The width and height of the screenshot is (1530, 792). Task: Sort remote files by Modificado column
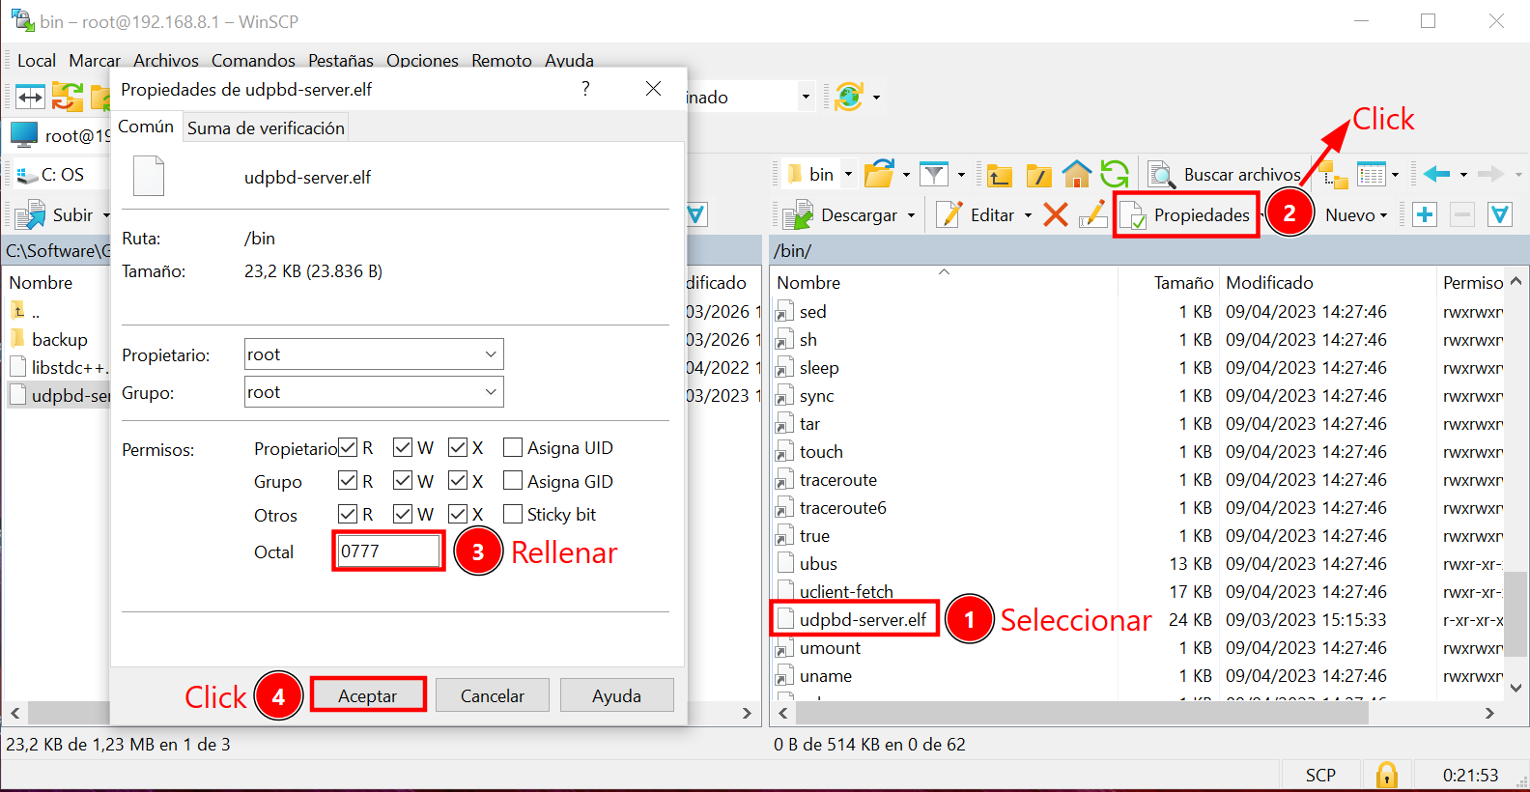point(1327,282)
